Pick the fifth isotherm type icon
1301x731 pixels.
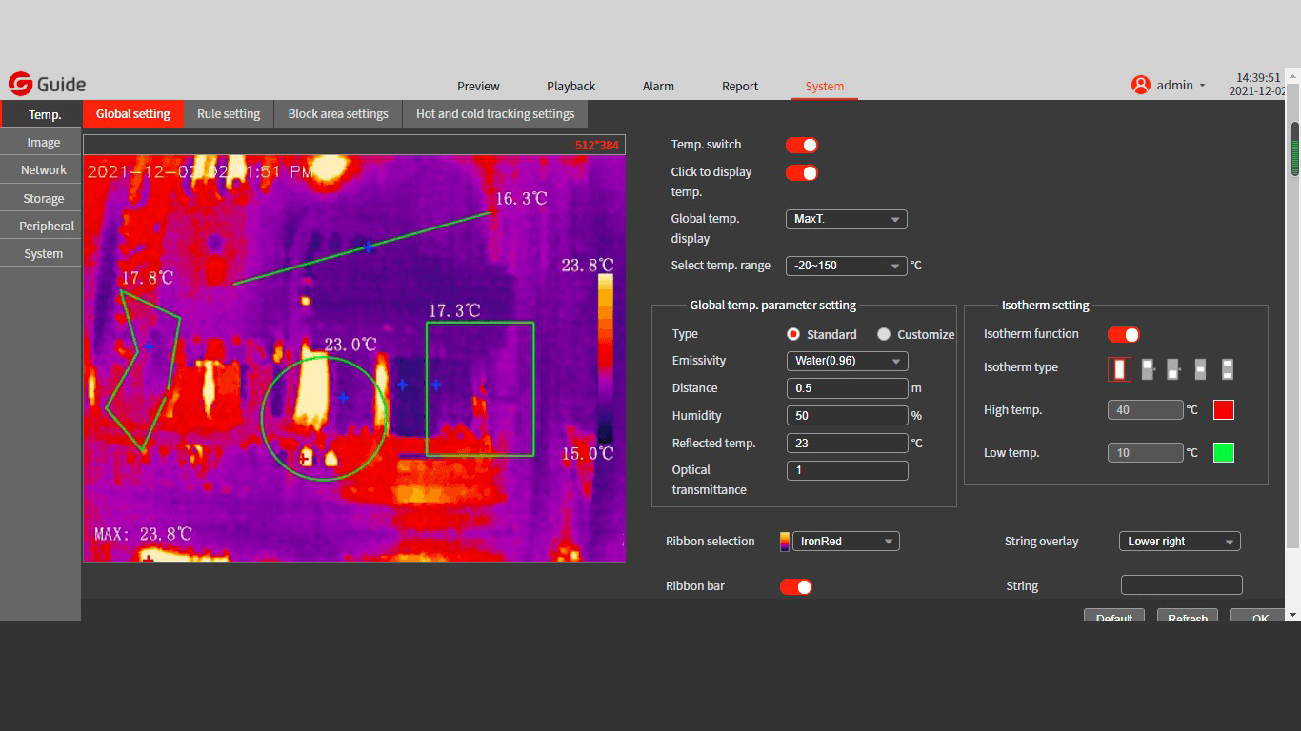[x=1228, y=368]
